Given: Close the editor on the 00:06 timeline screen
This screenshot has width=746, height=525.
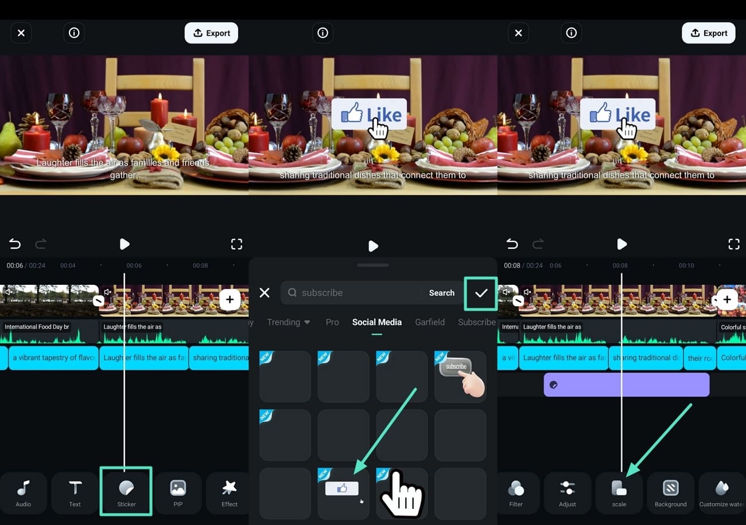Looking at the screenshot, I should [x=21, y=33].
